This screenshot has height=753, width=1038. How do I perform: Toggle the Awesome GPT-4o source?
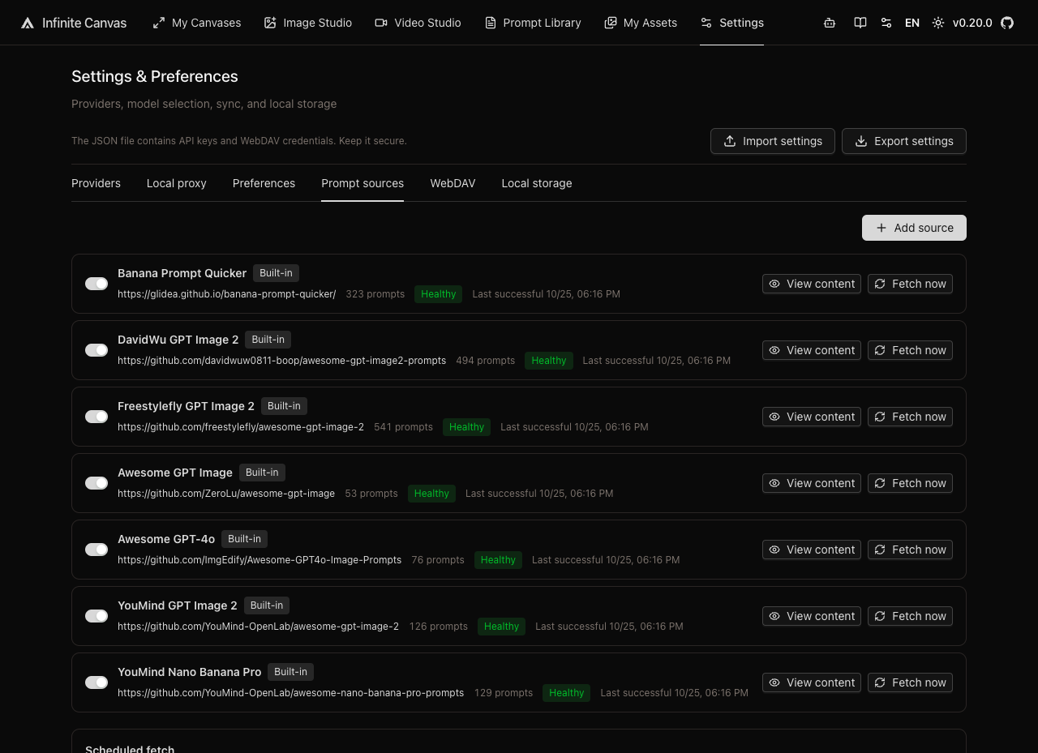point(97,550)
